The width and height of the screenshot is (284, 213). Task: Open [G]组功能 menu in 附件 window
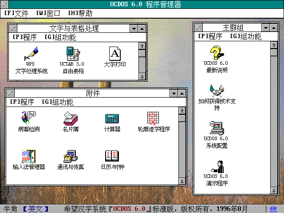(58, 102)
